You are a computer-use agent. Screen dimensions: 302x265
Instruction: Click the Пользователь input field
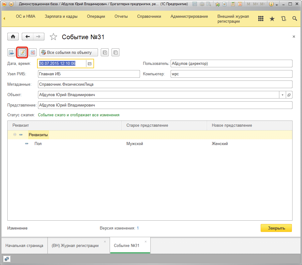[231, 64]
